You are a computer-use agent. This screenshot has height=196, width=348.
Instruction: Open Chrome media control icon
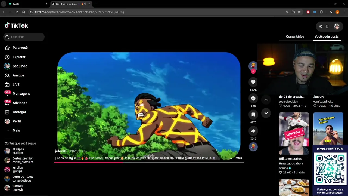[x=331, y=12]
